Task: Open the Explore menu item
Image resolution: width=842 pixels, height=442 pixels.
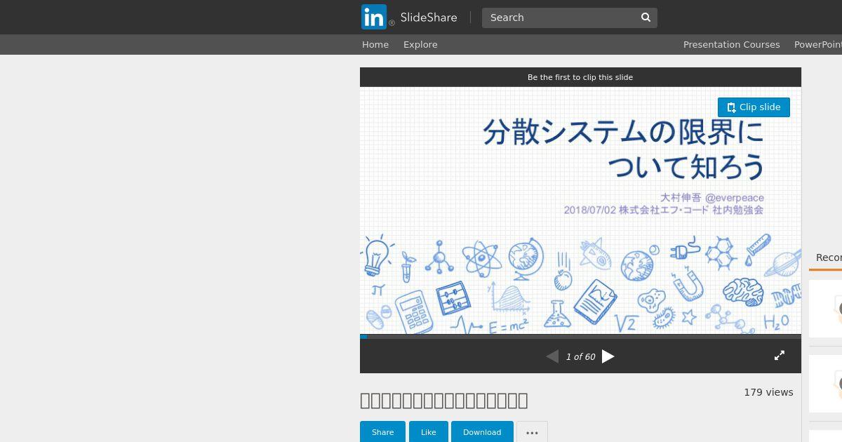Action: (420, 44)
